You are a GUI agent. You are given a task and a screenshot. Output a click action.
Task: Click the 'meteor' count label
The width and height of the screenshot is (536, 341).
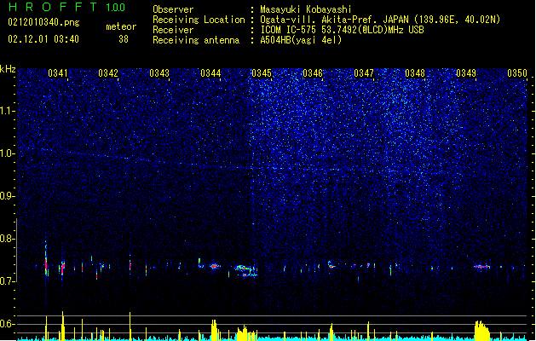coord(121,26)
